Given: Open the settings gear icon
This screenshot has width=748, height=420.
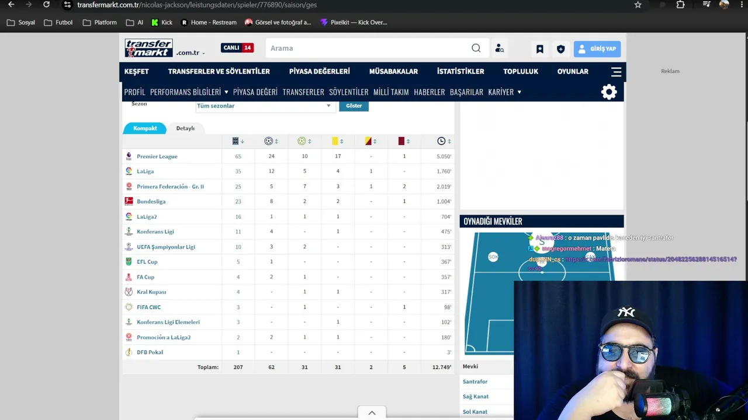Looking at the screenshot, I should click(x=609, y=92).
